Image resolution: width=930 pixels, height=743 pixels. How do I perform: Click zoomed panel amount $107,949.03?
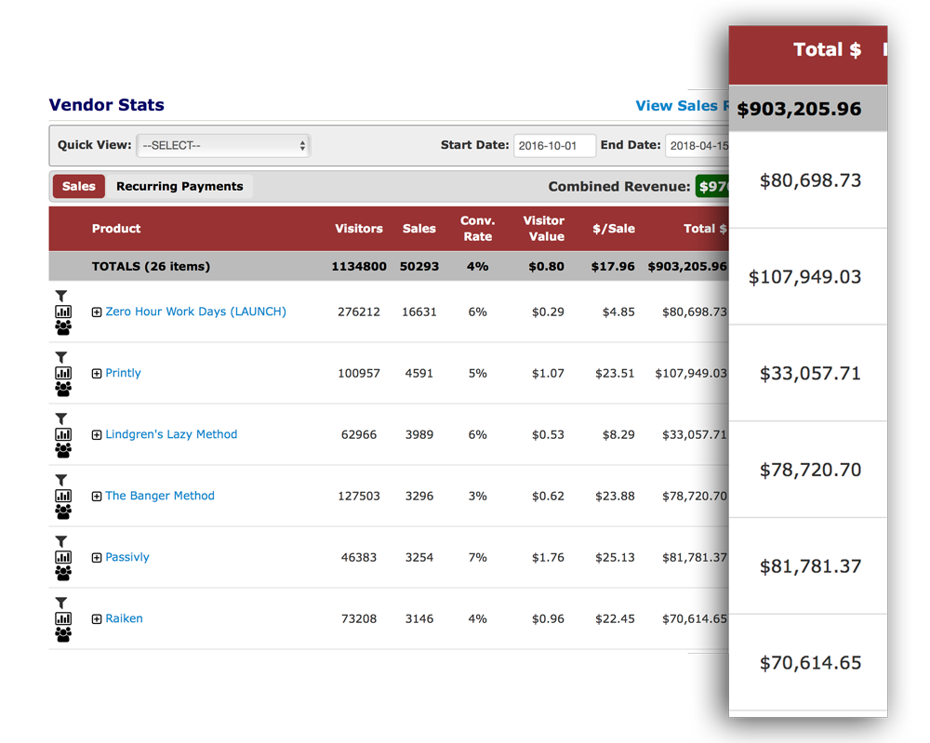pos(804,277)
